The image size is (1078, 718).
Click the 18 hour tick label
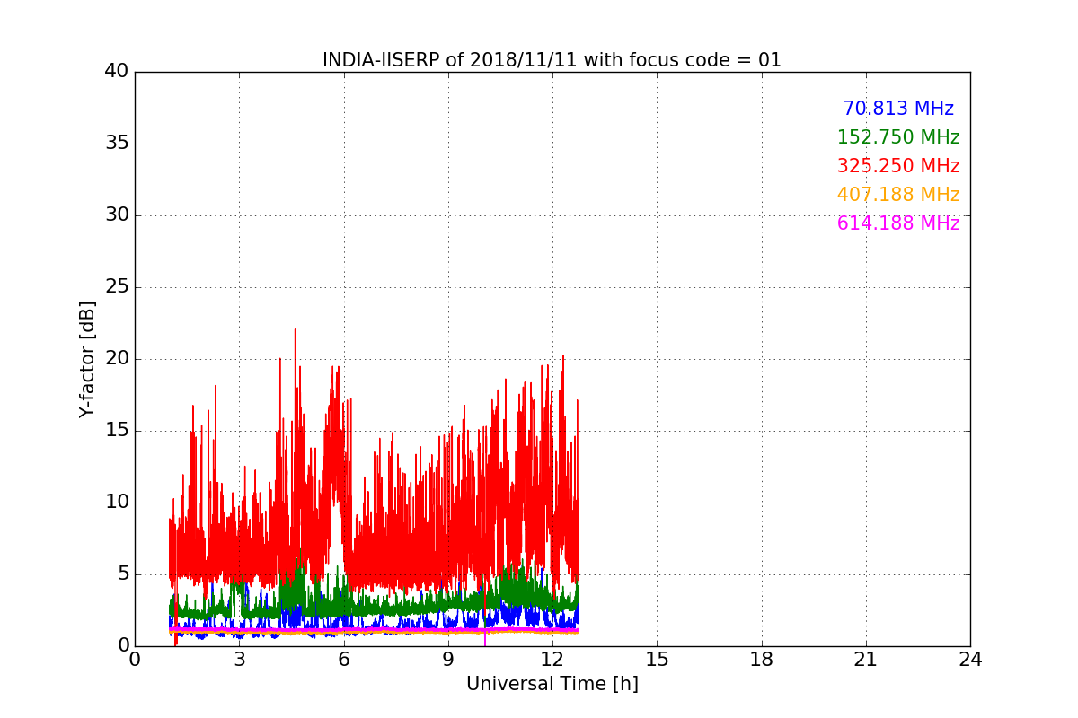click(762, 659)
